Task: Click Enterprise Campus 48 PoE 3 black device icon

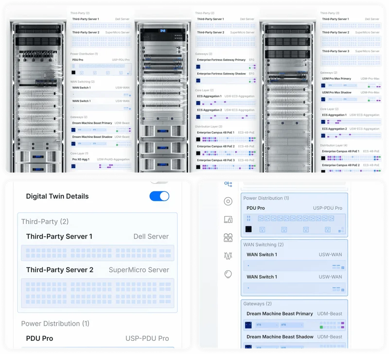Action: 198,167
